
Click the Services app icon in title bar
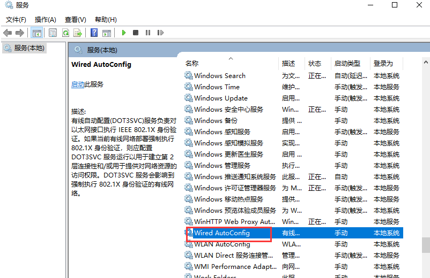9,5
